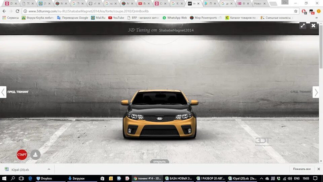Viewport: 323px width, 182px height.
Task: Close the active 3dtuning tab
Action: point(199,3)
